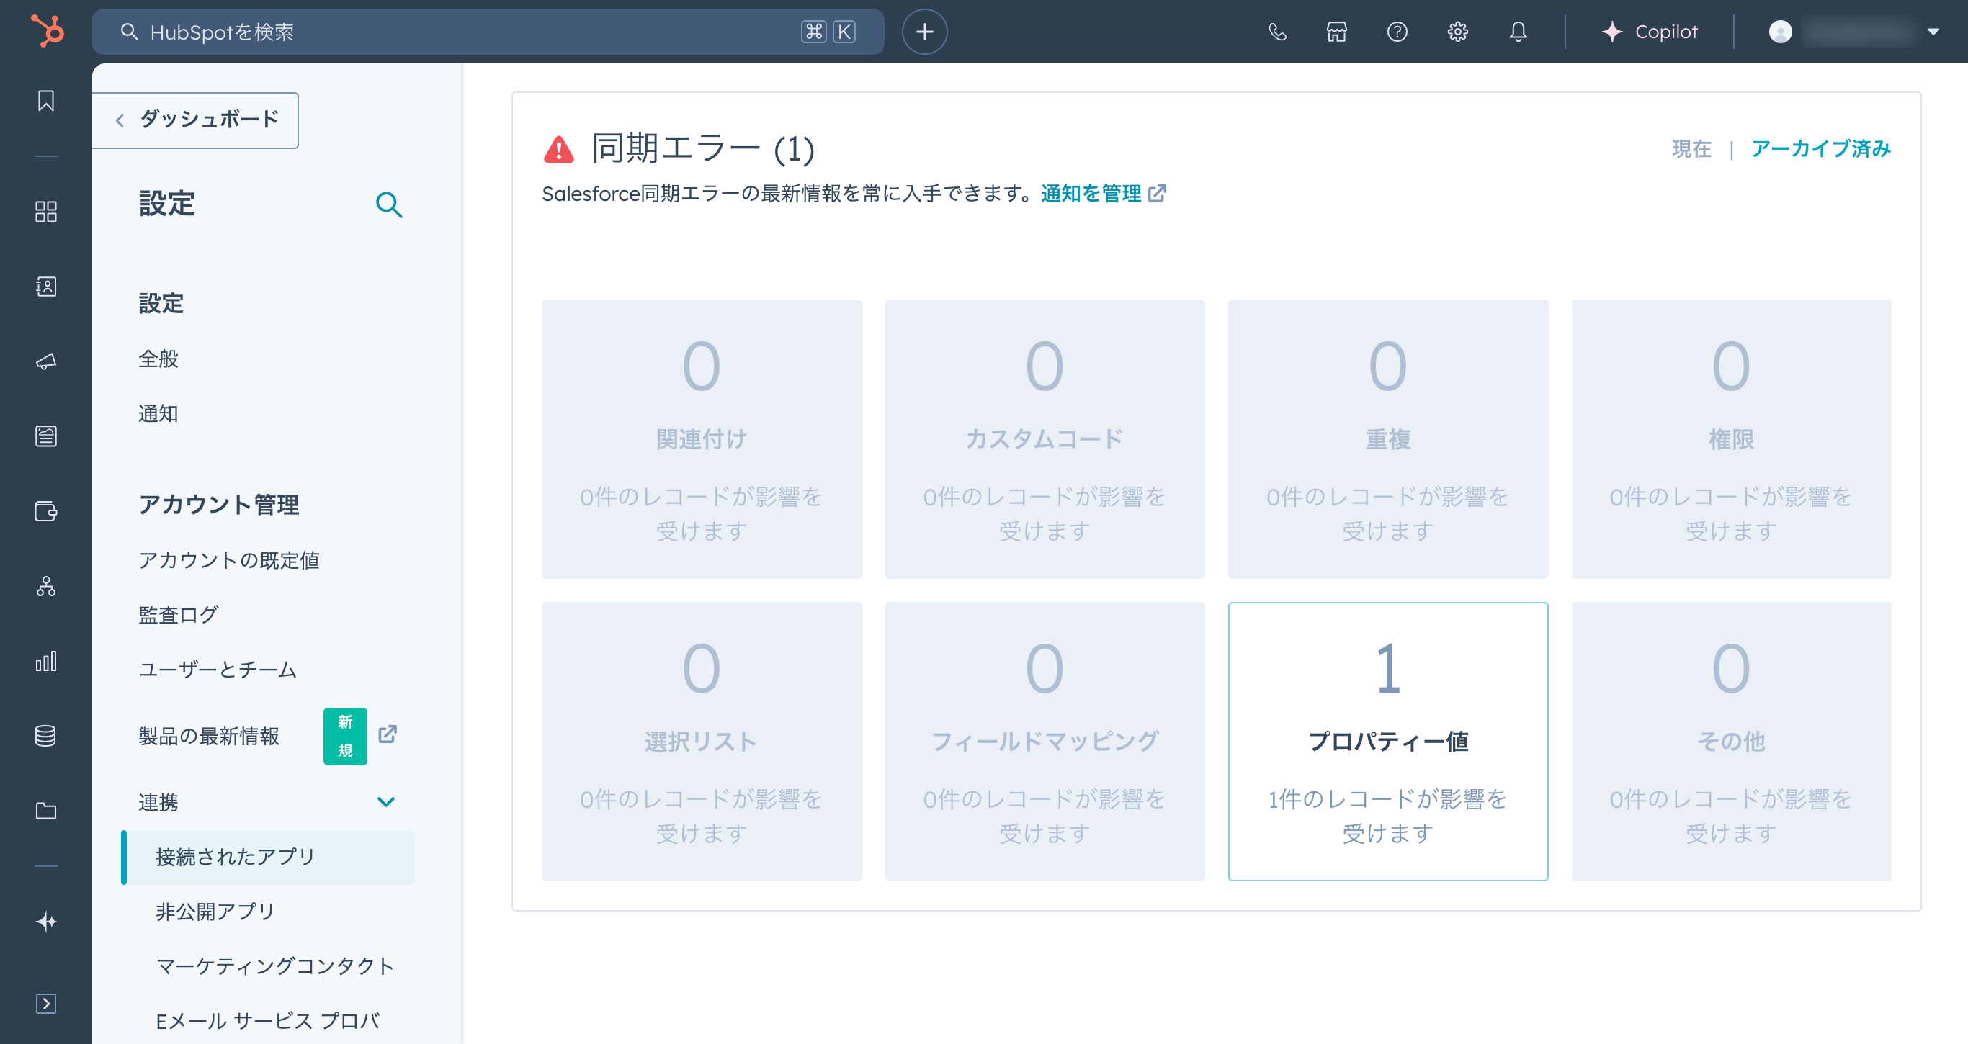Click the HubSpot sprocket logo
The image size is (1968, 1044).
(x=47, y=31)
